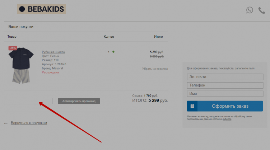Image resolution: width=270 pixels, height=150 pixels.
Task: Open WhatsApp chat icon in header
Action: pyautogui.click(x=250, y=10)
